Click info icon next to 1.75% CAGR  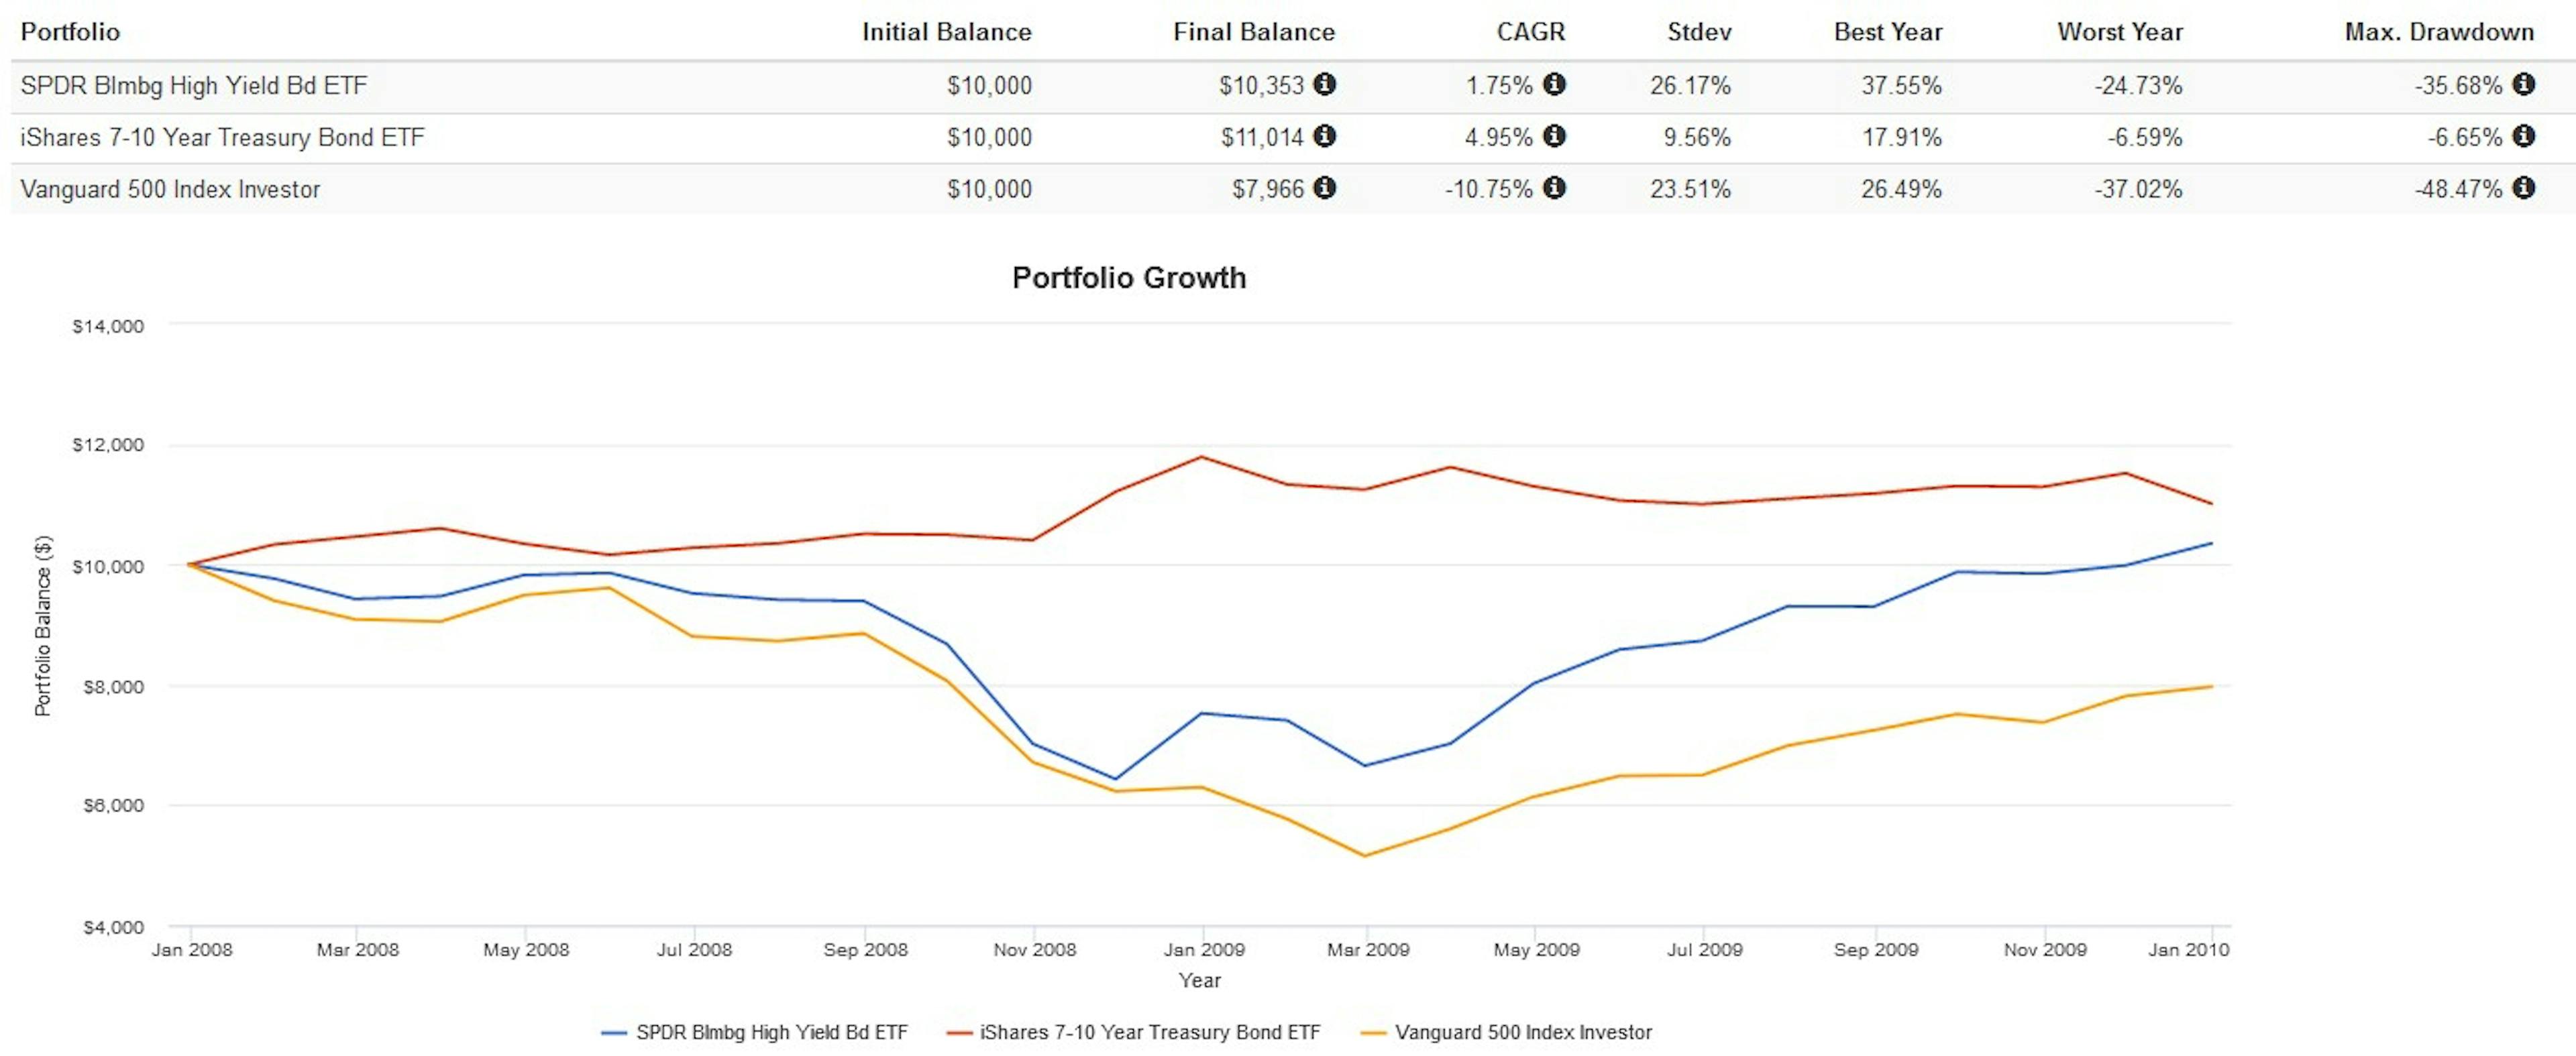1553,84
